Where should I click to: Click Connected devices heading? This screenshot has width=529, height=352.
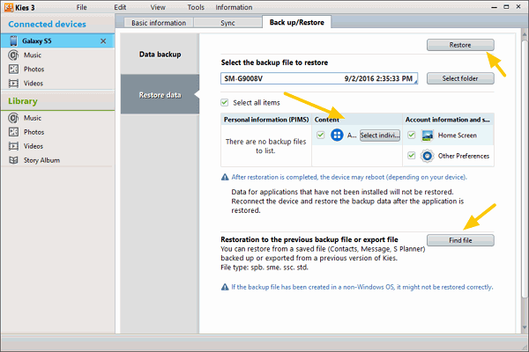coord(48,25)
